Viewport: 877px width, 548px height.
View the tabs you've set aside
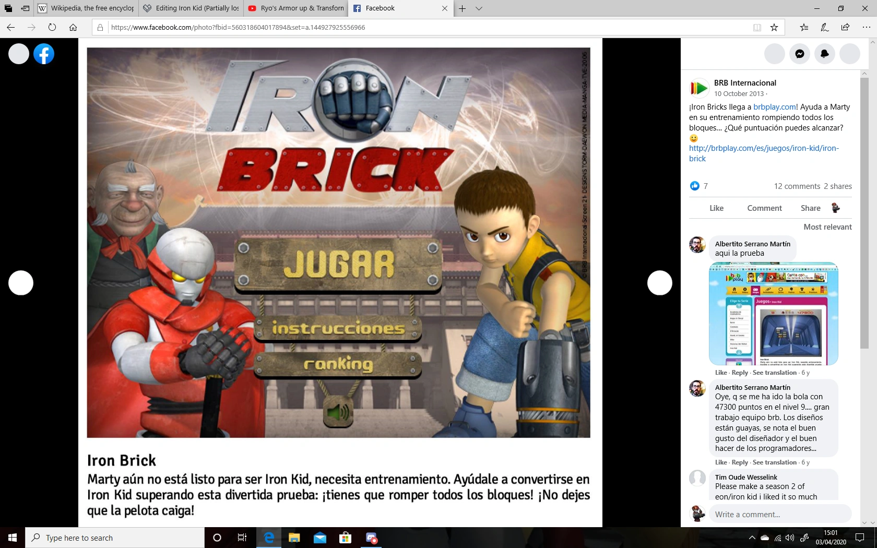[x=8, y=8]
